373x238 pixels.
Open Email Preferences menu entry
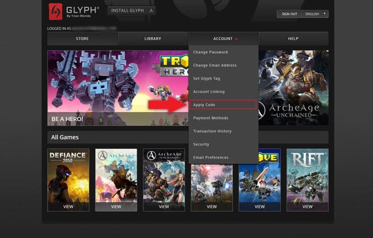pyautogui.click(x=210, y=157)
